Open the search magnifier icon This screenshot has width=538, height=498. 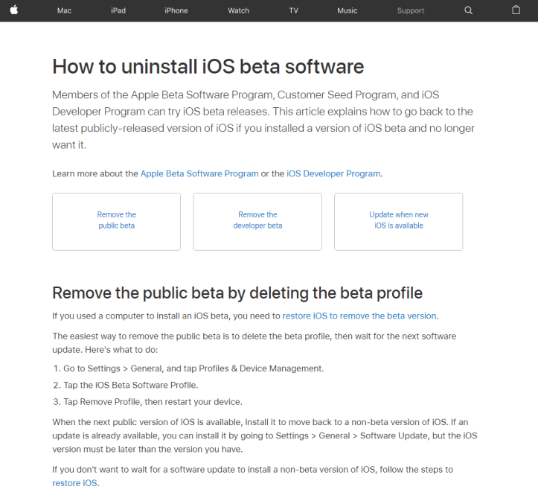pos(468,10)
